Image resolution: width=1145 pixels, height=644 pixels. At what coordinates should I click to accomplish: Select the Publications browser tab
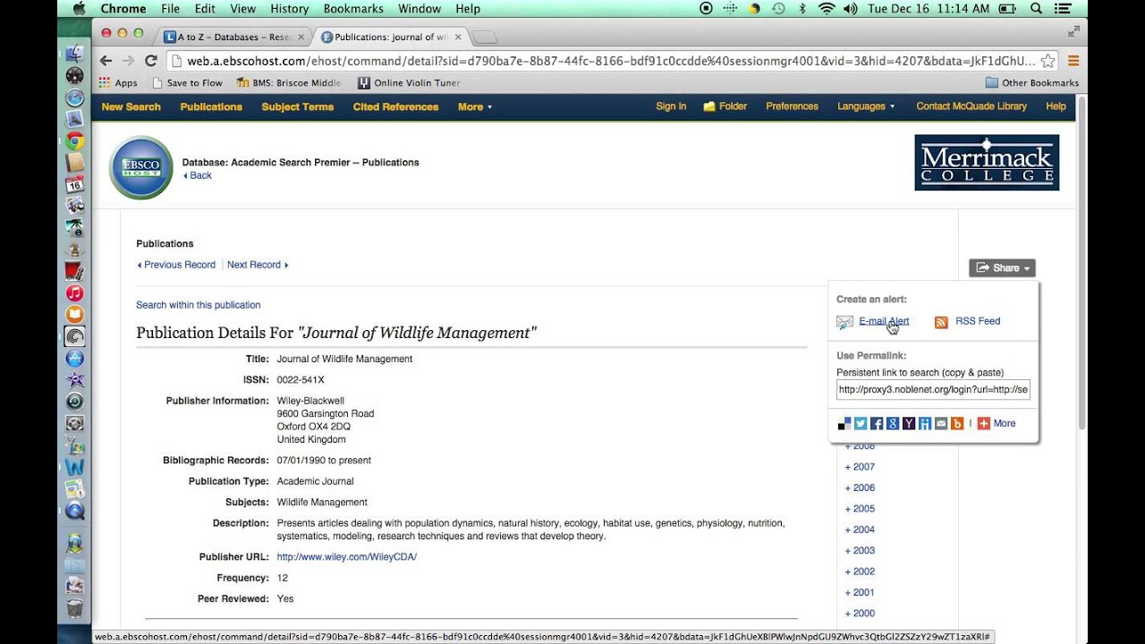pyautogui.click(x=388, y=37)
